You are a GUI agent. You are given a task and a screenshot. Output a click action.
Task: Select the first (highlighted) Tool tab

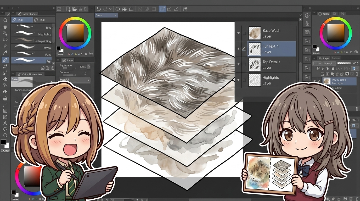pos(22,20)
